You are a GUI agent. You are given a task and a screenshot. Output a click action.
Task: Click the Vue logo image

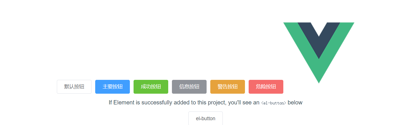pos(319,53)
